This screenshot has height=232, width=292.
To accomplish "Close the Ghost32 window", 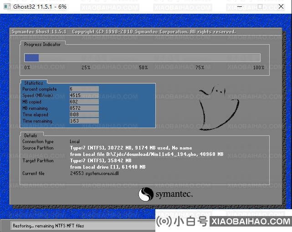I will tap(281, 7).
